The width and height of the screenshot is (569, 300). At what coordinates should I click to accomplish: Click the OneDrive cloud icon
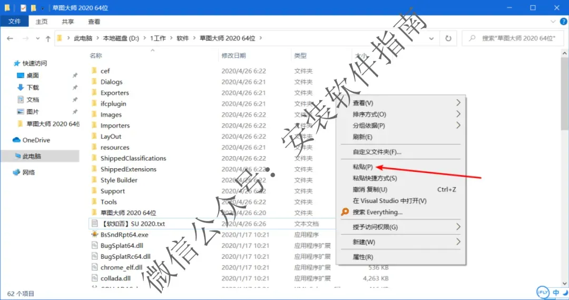[16, 140]
